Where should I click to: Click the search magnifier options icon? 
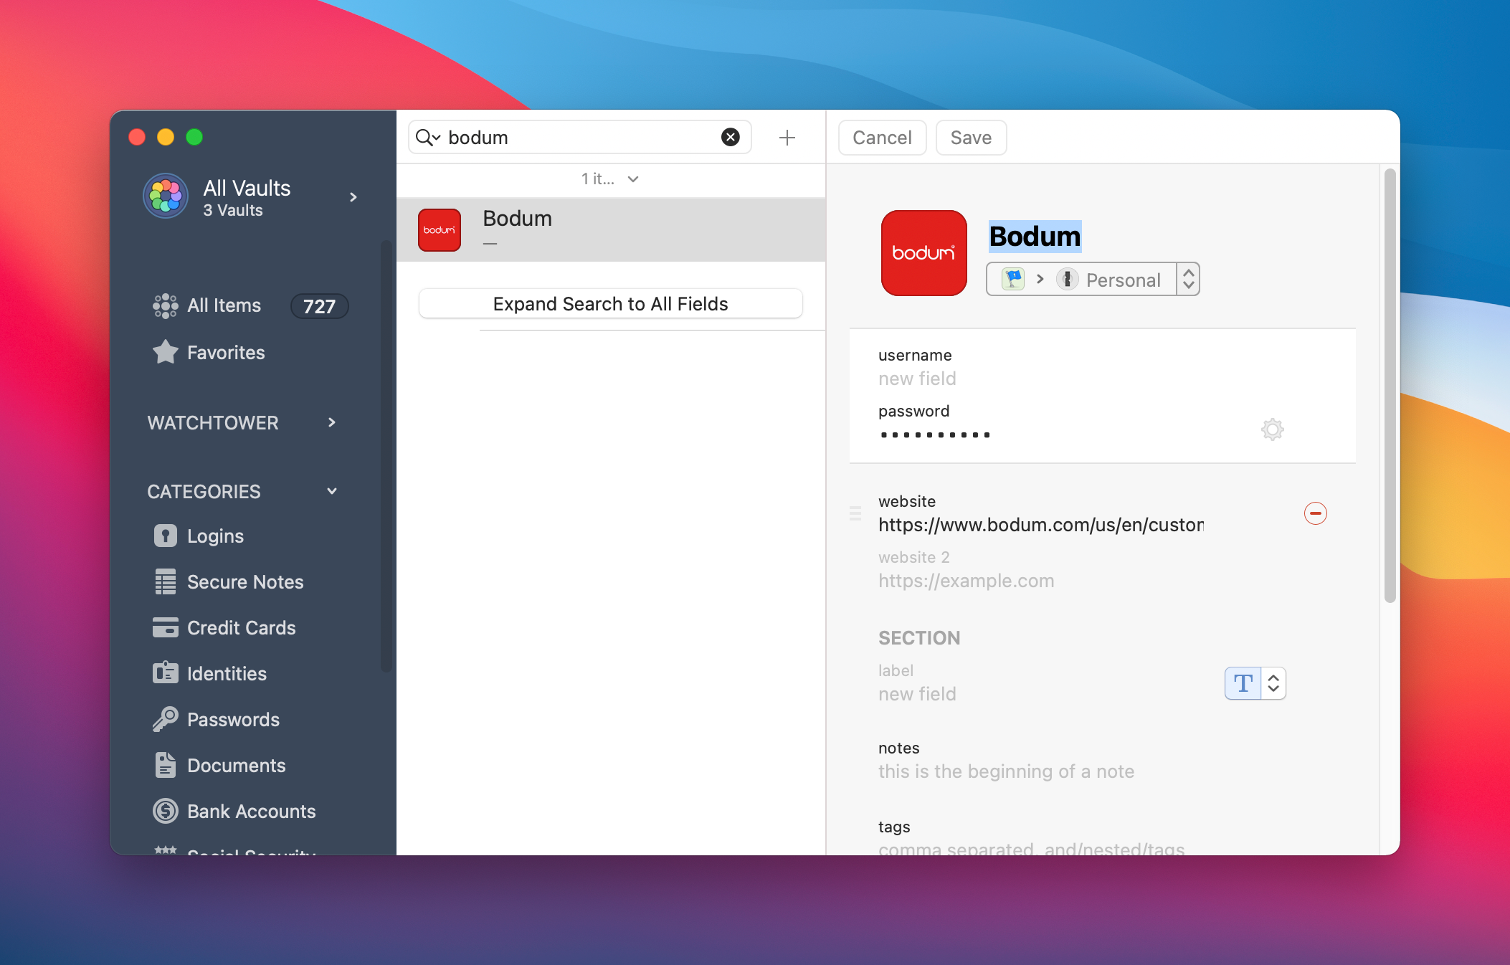tap(428, 138)
